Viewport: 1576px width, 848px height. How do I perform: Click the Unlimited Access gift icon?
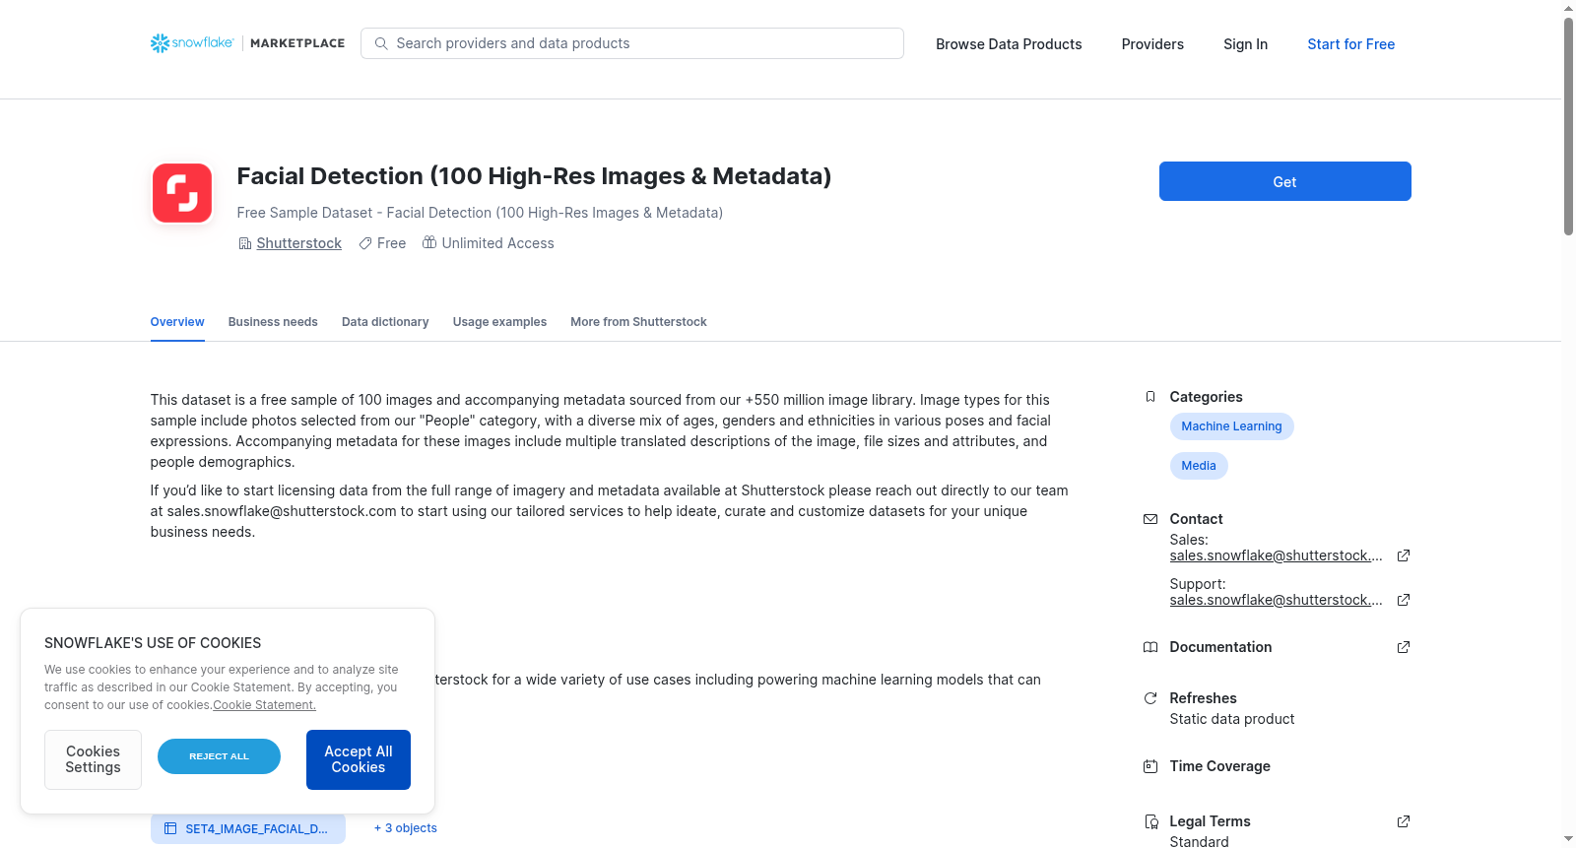(x=429, y=242)
